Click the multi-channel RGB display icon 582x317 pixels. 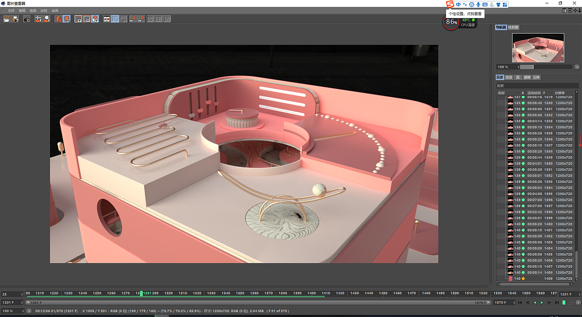95,19
